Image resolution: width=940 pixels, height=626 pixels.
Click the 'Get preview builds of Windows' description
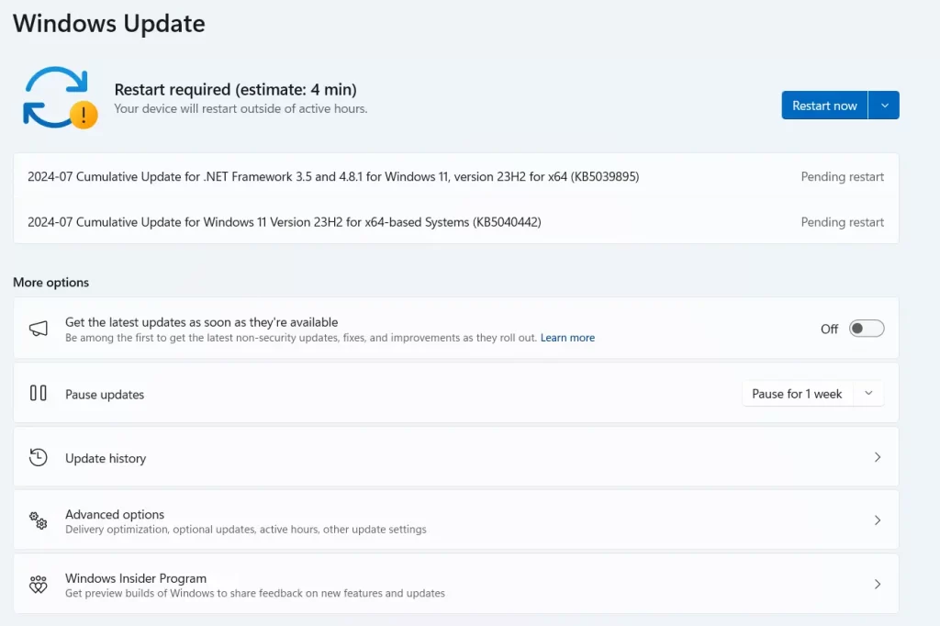click(255, 593)
